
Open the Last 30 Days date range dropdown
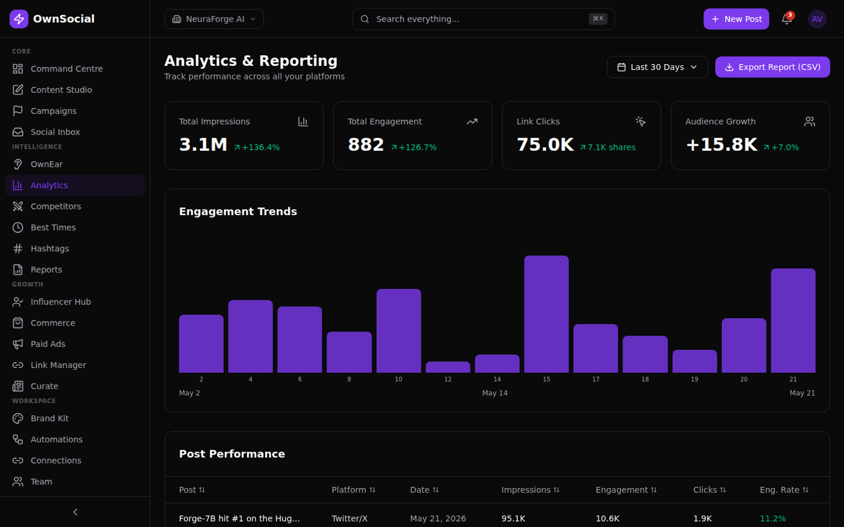[657, 67]
